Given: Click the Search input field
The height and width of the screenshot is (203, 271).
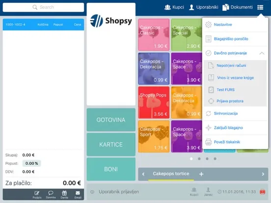Looking at the screenshot, I should click(x=43, y=7).
